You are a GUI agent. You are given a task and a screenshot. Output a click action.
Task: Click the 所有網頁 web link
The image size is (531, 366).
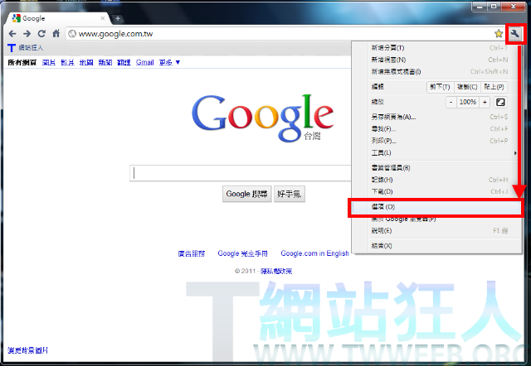click(x=22, y=63)
